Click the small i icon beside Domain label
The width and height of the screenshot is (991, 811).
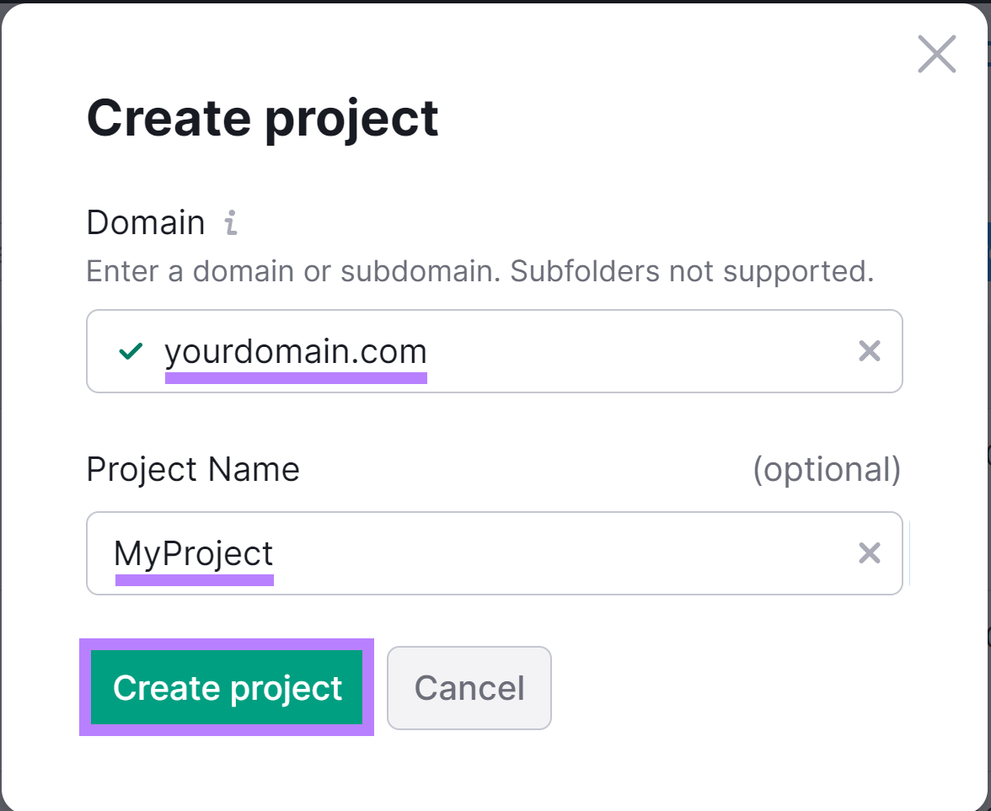pos(232,222)
